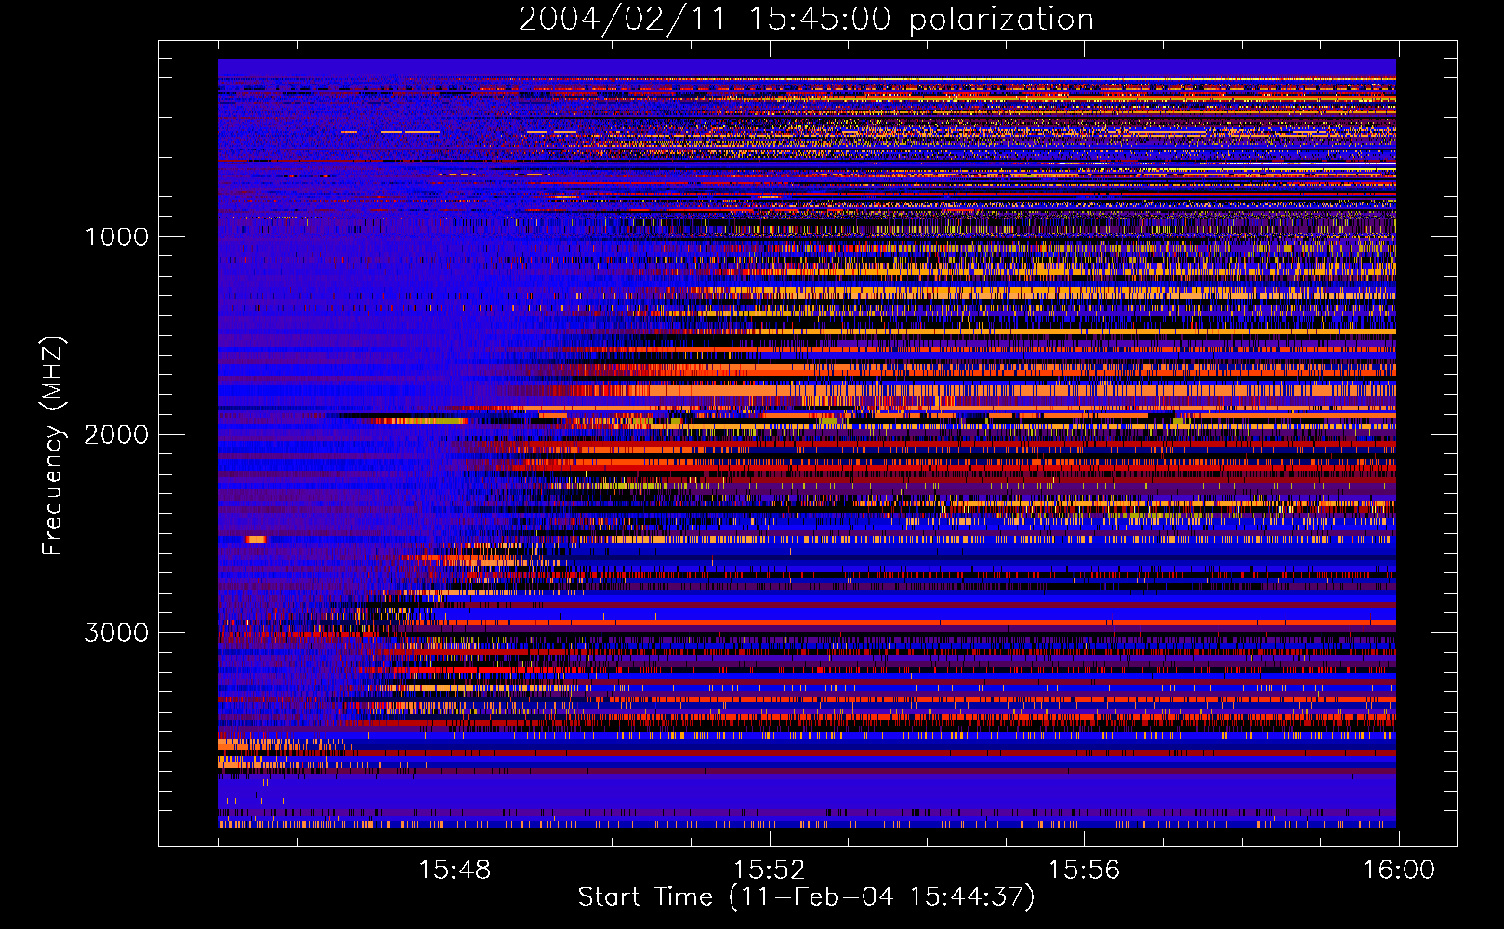Click the "Start Time (11-Feb-04 15:44:37)" axis label

pos(806,897)
